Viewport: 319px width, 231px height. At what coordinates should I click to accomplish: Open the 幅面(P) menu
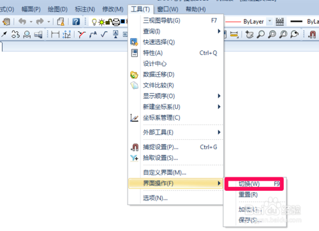[31, 10]
